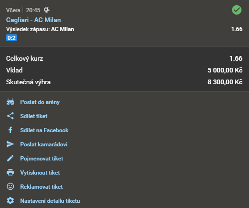249x208 pixels.
Task: Click the sad face complaint icon
Action: [x=10, y=186]
